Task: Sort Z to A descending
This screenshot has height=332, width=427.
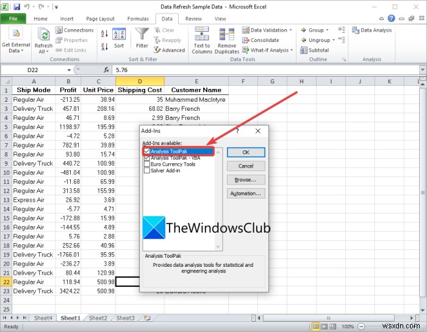Action: 104,46
